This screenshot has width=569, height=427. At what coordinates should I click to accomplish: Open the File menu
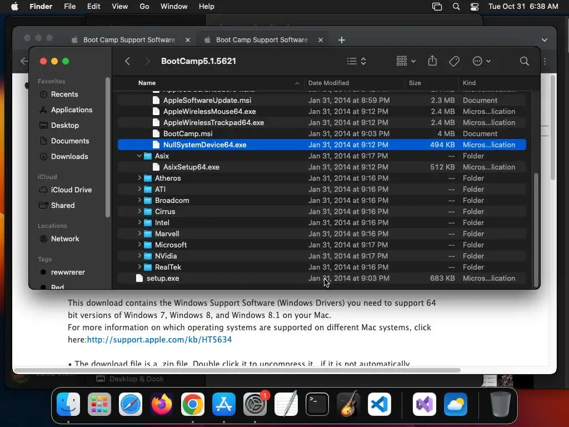69,7
